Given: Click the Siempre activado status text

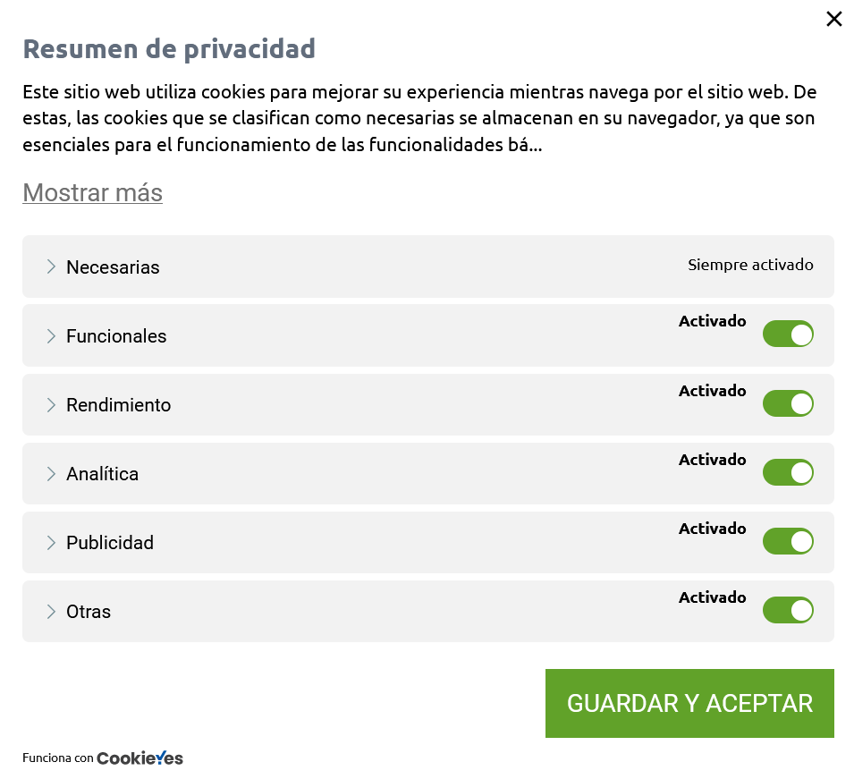Looking at the screenshot, I should click(750, 265).
